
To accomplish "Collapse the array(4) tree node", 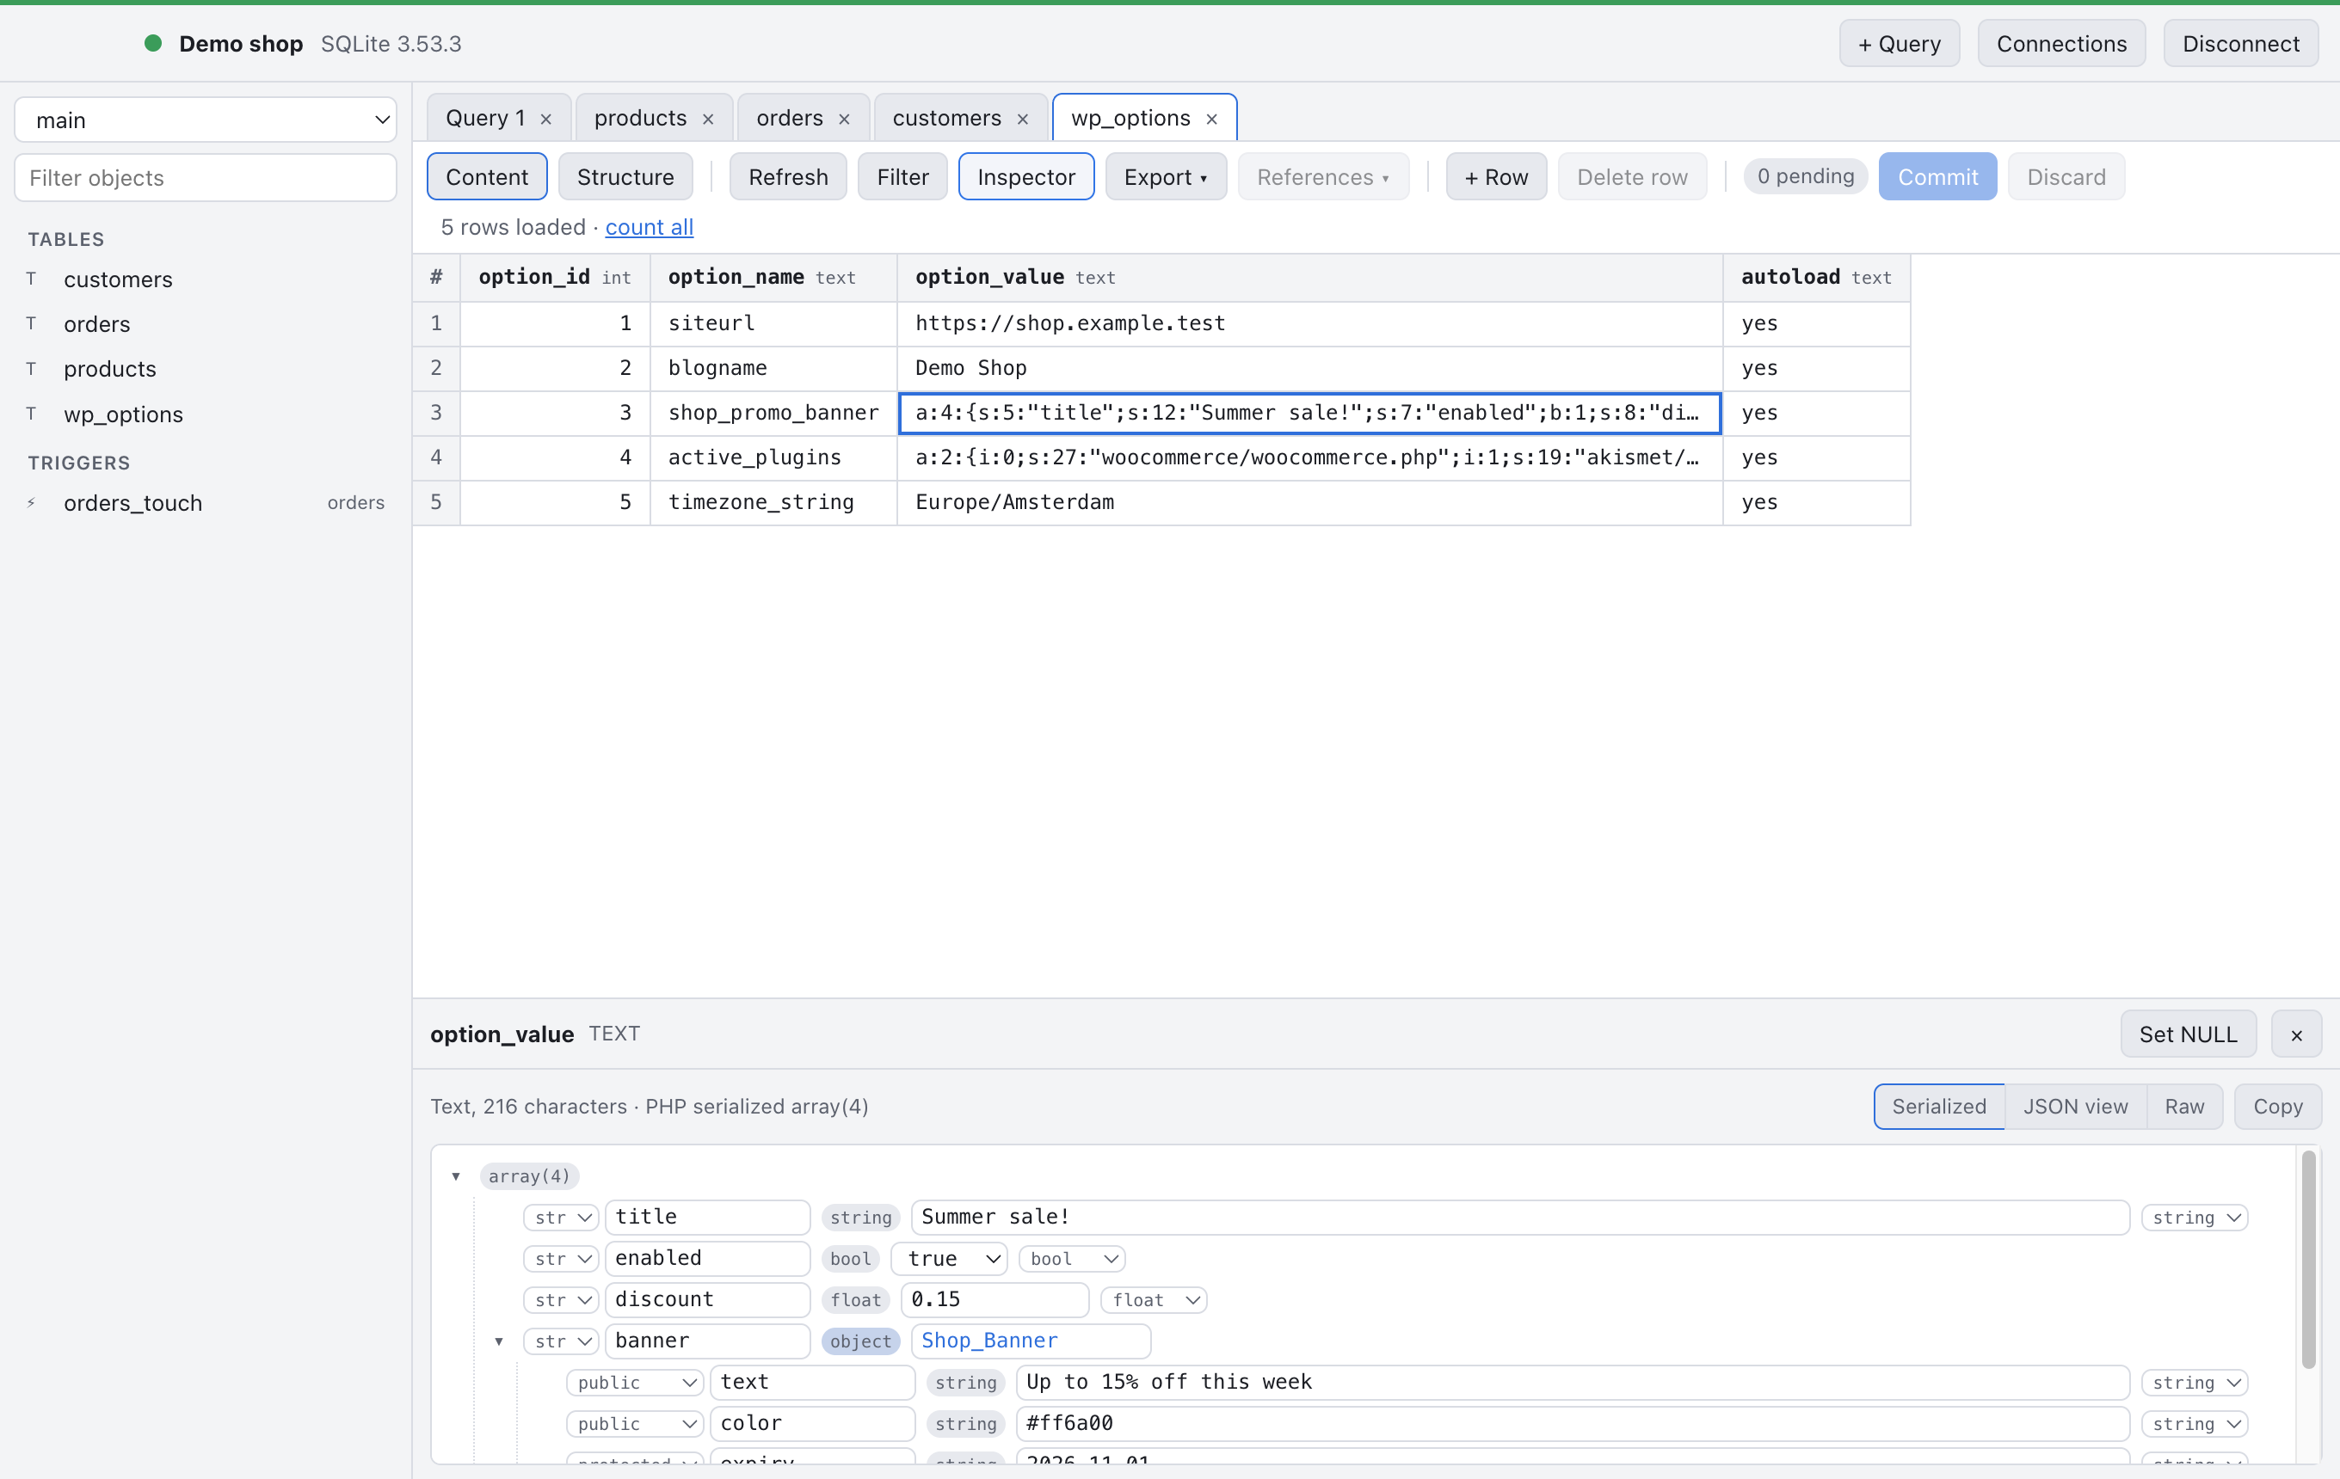I will click(456, 1176).
